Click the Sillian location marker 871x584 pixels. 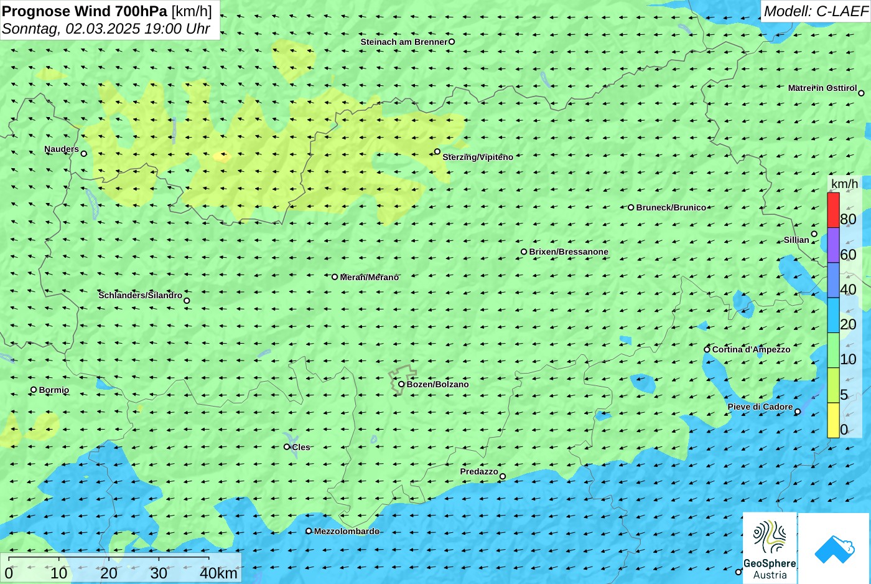pos(814,234)
